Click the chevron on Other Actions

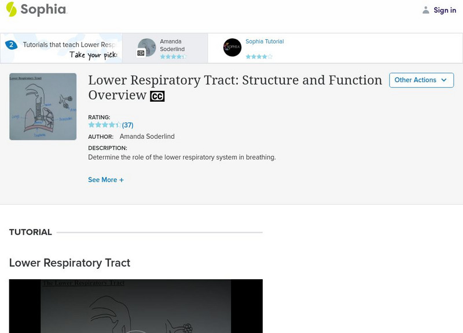[x=444, y=80]
